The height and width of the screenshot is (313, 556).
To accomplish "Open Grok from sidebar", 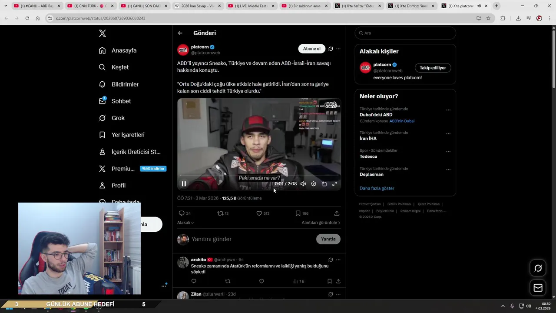I will pos(112,118).
